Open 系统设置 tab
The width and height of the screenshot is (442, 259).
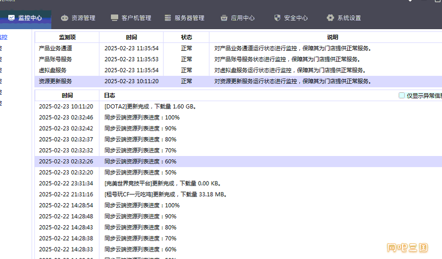pos(344,18)
